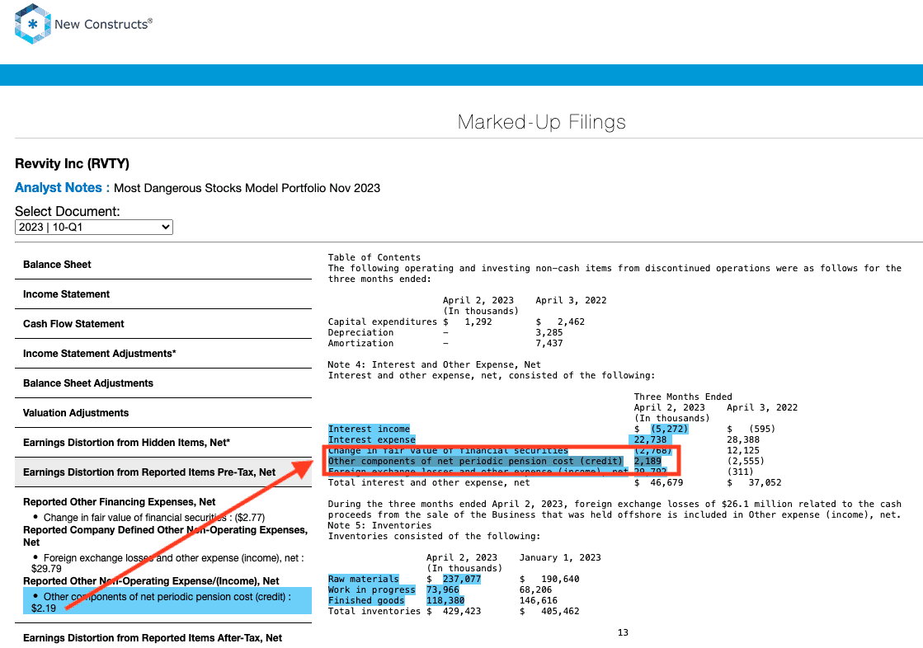Open the Balance Sheet section
Screen dimensions: 923x648
[163, 265]
